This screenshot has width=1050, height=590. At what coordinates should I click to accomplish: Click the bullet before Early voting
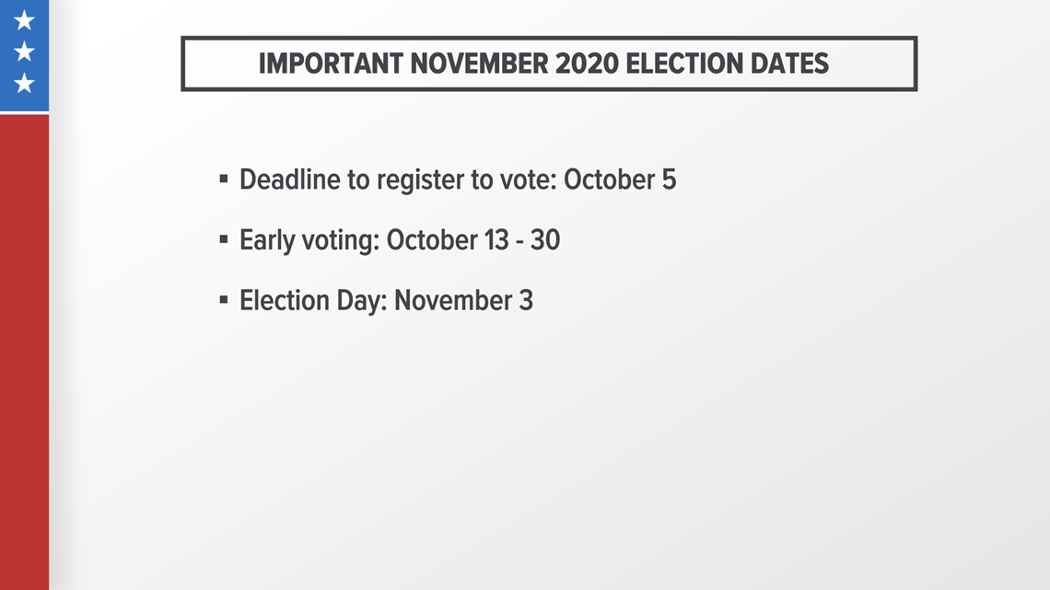(224, 238)
